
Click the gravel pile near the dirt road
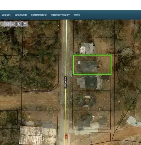tap(133, 121)
